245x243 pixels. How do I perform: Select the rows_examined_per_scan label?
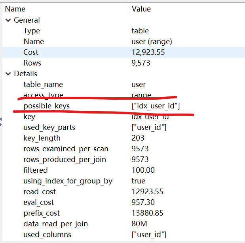(x=66, y=149)
